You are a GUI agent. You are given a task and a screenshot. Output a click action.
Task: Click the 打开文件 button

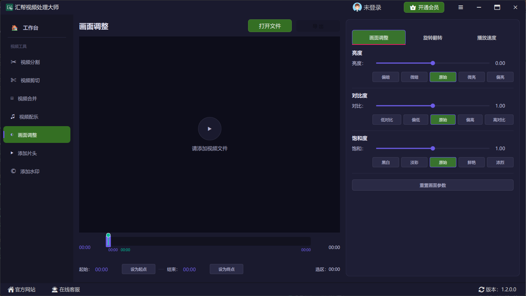(270, 26)
